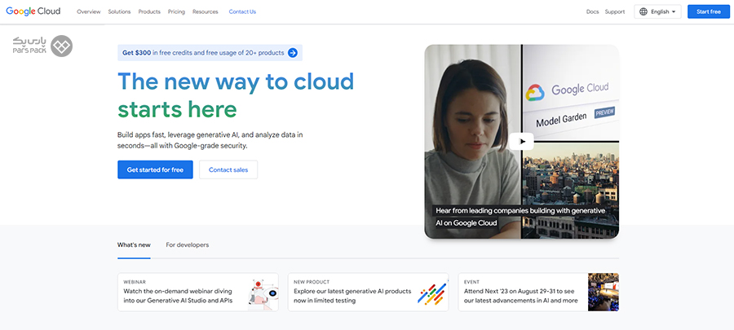The width and height of the screenshot is (734, 330).
Task: Click the Contact Us link
Action: [242, 11]
